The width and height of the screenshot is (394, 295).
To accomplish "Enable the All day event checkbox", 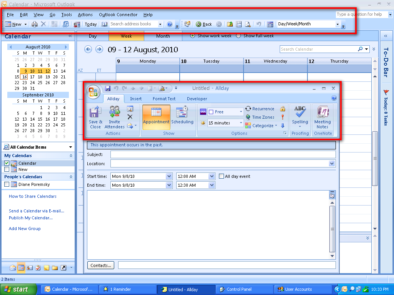I will pos(221,176).
